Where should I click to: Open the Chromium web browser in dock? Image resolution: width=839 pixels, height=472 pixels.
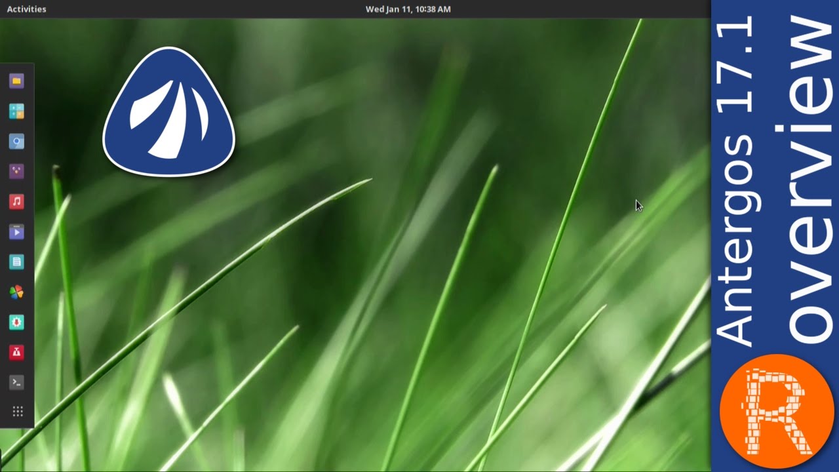point(17,142)
